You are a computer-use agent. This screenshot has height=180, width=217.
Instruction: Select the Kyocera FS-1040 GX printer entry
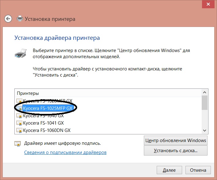click(43, 116)
